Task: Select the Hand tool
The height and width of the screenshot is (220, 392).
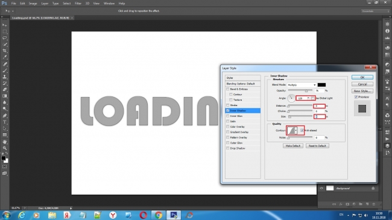Action: coord(4,142)
